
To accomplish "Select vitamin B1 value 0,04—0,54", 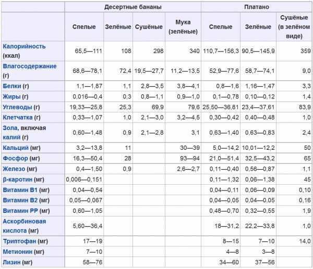I will [x=87, y=190].
